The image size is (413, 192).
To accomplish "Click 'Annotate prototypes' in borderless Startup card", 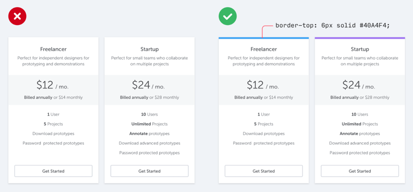I will coord(149,133).
